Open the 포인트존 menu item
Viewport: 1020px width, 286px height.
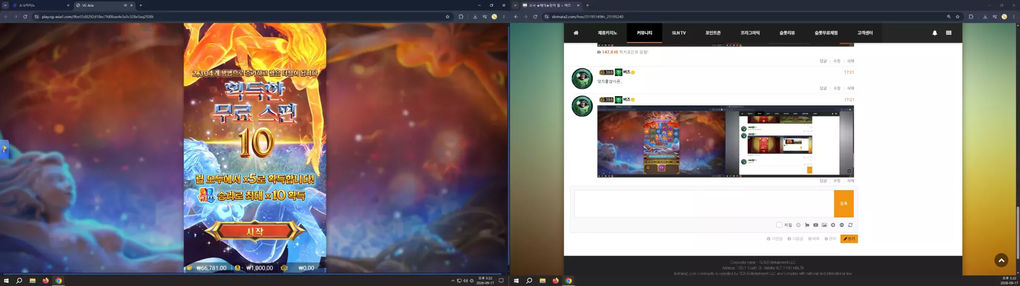pyautogui.click(x=713, y=33)
